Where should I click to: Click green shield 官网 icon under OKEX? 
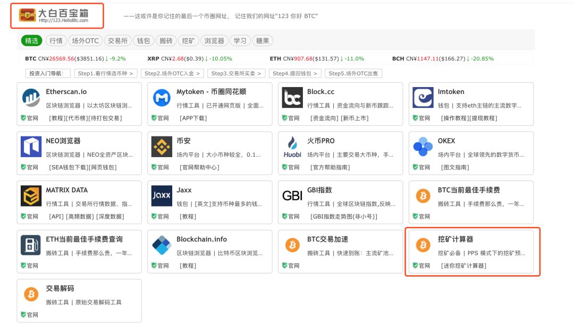pos(415,167)
